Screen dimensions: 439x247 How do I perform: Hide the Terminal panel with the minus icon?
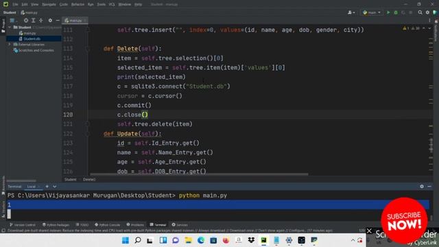[x=429, y=186]
